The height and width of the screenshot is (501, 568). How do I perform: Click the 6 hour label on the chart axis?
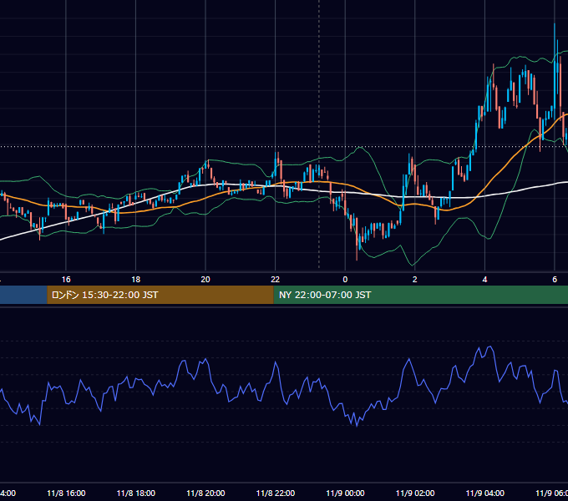tap(555, 280)
